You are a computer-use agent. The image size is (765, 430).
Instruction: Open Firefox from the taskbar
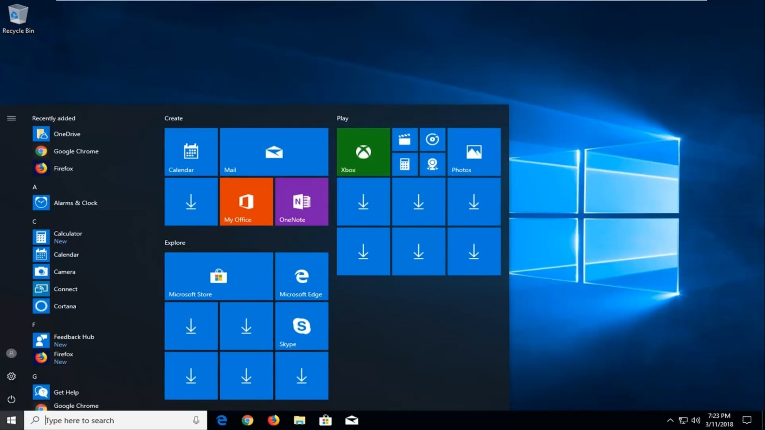(x=273, y=420)
